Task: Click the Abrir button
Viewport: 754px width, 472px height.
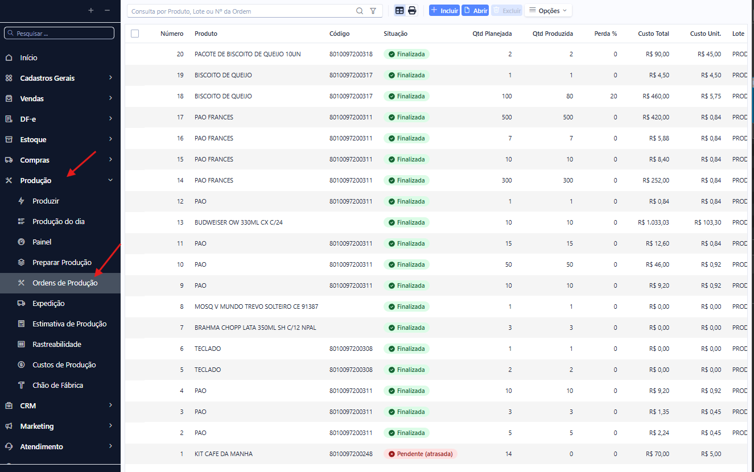Action: click(475, 11)
